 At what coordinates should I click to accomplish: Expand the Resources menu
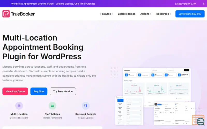click(x=164, y=14)
